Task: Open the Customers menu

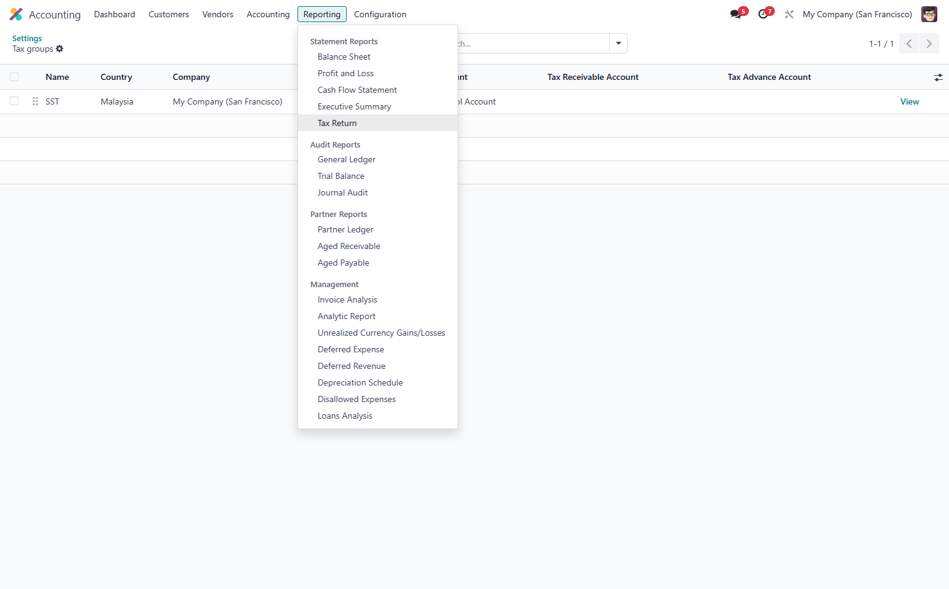Action: click(169, 14)
